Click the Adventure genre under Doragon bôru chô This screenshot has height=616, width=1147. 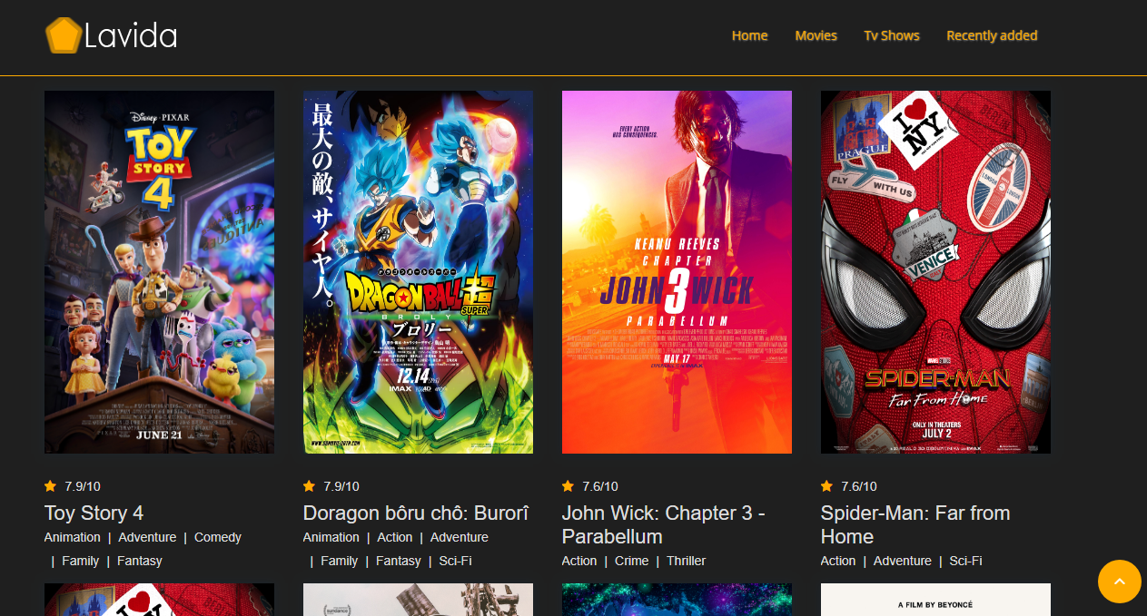tap(460, 537)
